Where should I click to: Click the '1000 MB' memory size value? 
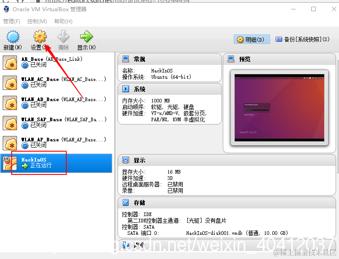160,101
